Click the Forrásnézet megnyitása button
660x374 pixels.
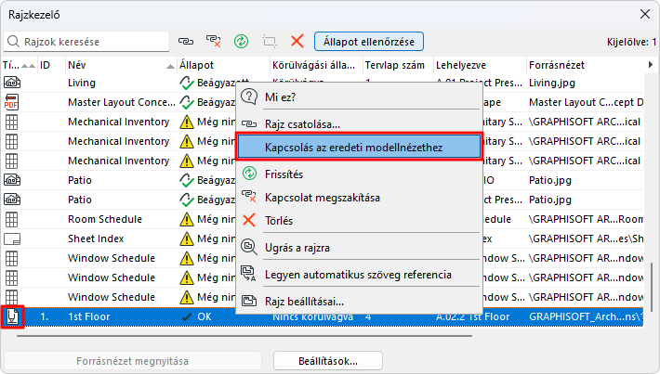[x=132, y=361]
